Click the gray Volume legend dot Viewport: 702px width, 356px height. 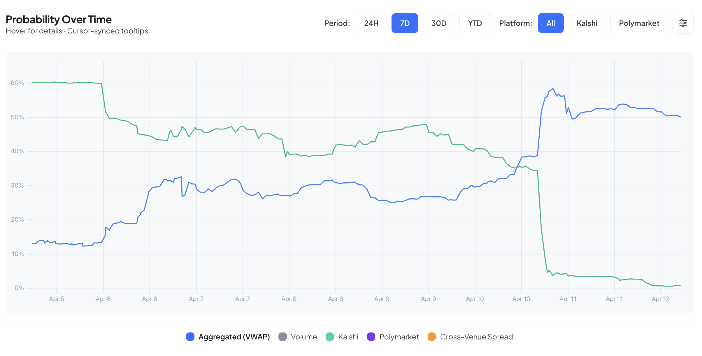click(283, 337)
